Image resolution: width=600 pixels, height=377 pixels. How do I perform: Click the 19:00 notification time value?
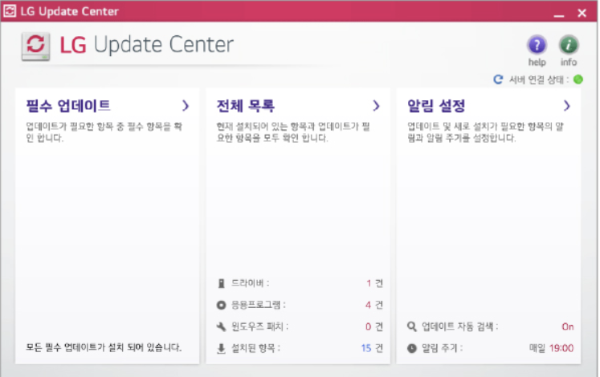click(561, 348)
